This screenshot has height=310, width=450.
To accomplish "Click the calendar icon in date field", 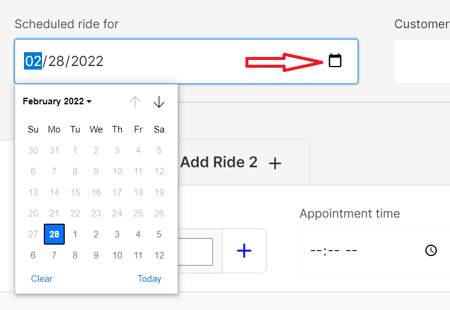I will [x=335, y=61].
